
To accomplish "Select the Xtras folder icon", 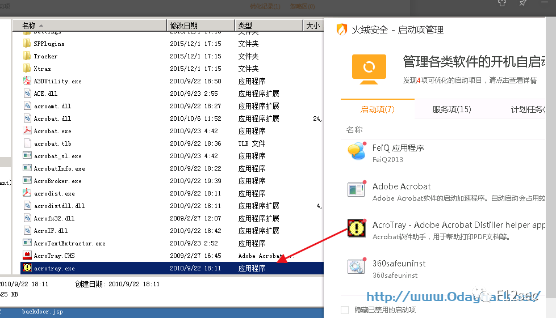I will click(x=27, y=68).
